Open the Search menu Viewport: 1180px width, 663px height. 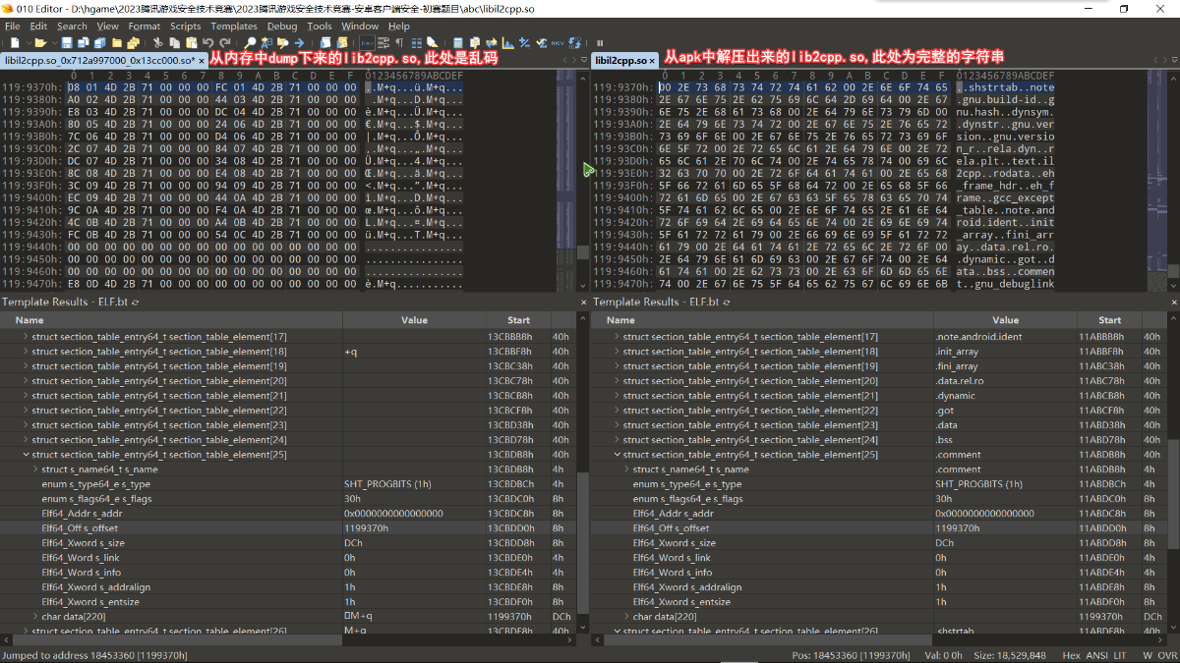72,27
